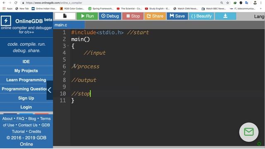Open the Apps bookmarks shortcut
265x149 pixels.
point(7,9)
